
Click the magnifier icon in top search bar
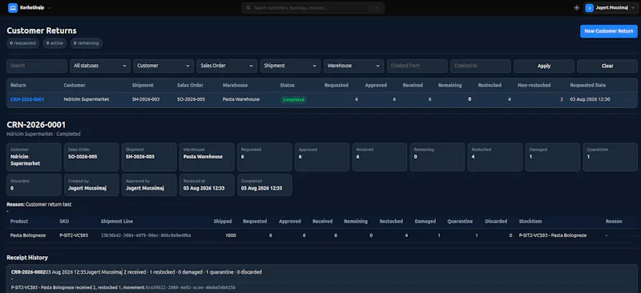(248, 8)
